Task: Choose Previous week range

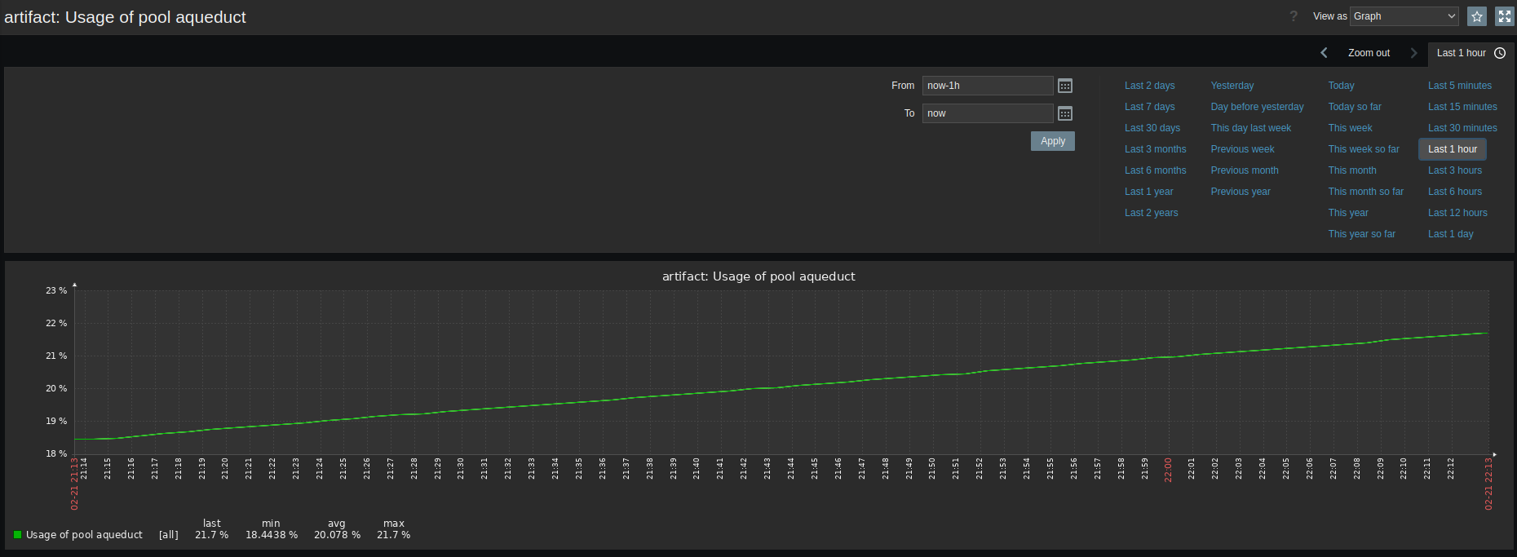Action: 1242,149
